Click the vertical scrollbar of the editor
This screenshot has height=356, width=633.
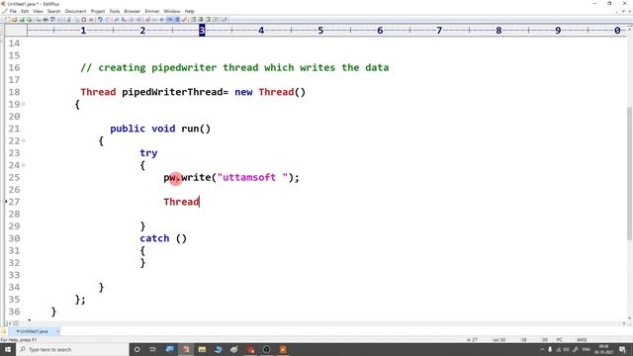click(629, 174)
